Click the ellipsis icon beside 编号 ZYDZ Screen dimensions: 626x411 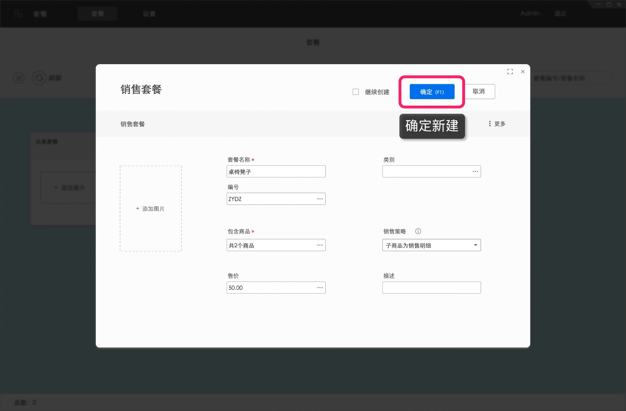tap(319, 199)
